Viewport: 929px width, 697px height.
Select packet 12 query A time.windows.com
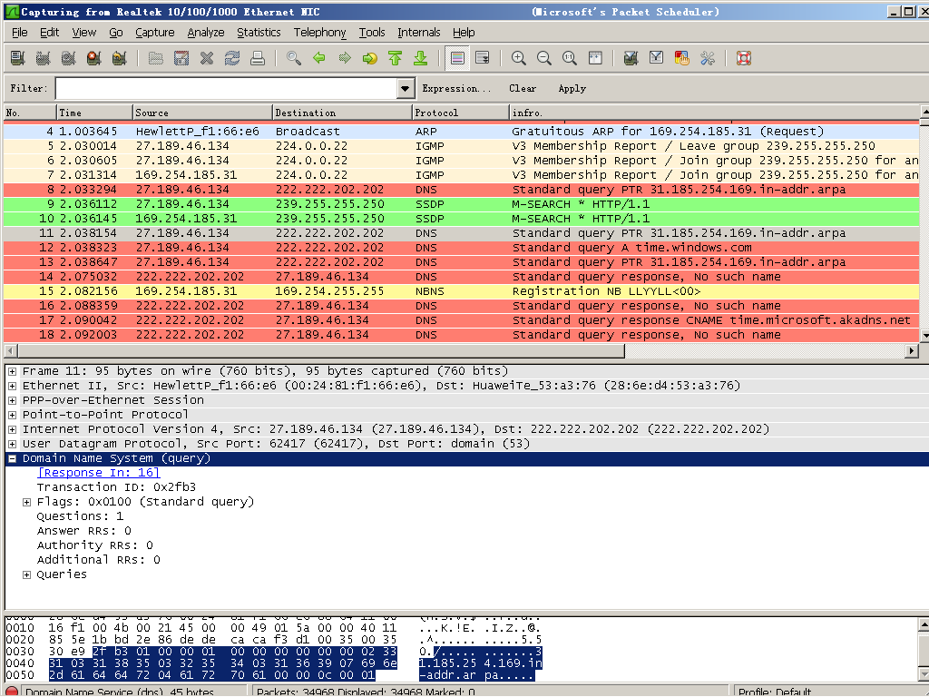click(x=462, y=248)
